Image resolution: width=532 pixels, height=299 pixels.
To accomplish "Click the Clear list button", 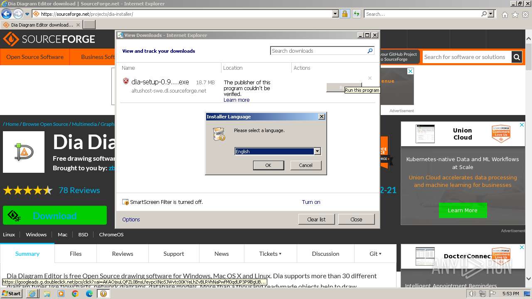I will pyautogui.click(x=316, y=219).
